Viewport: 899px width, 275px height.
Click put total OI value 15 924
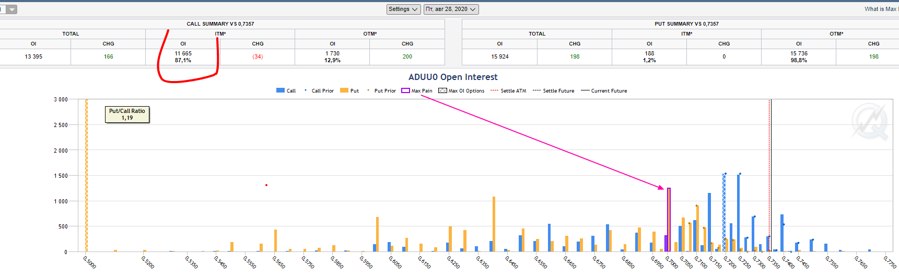(x=499, y=56)
